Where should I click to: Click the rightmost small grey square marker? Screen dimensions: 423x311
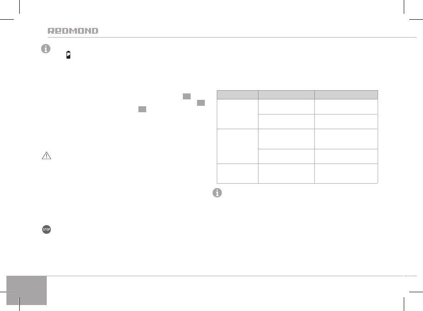tap(201, 103)
